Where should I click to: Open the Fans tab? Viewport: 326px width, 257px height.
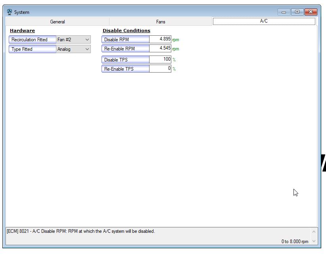click(x=161, y=22)
